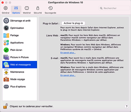Switch to the Sauvegarde tab label
131x112 pixels.
point(50,13)
